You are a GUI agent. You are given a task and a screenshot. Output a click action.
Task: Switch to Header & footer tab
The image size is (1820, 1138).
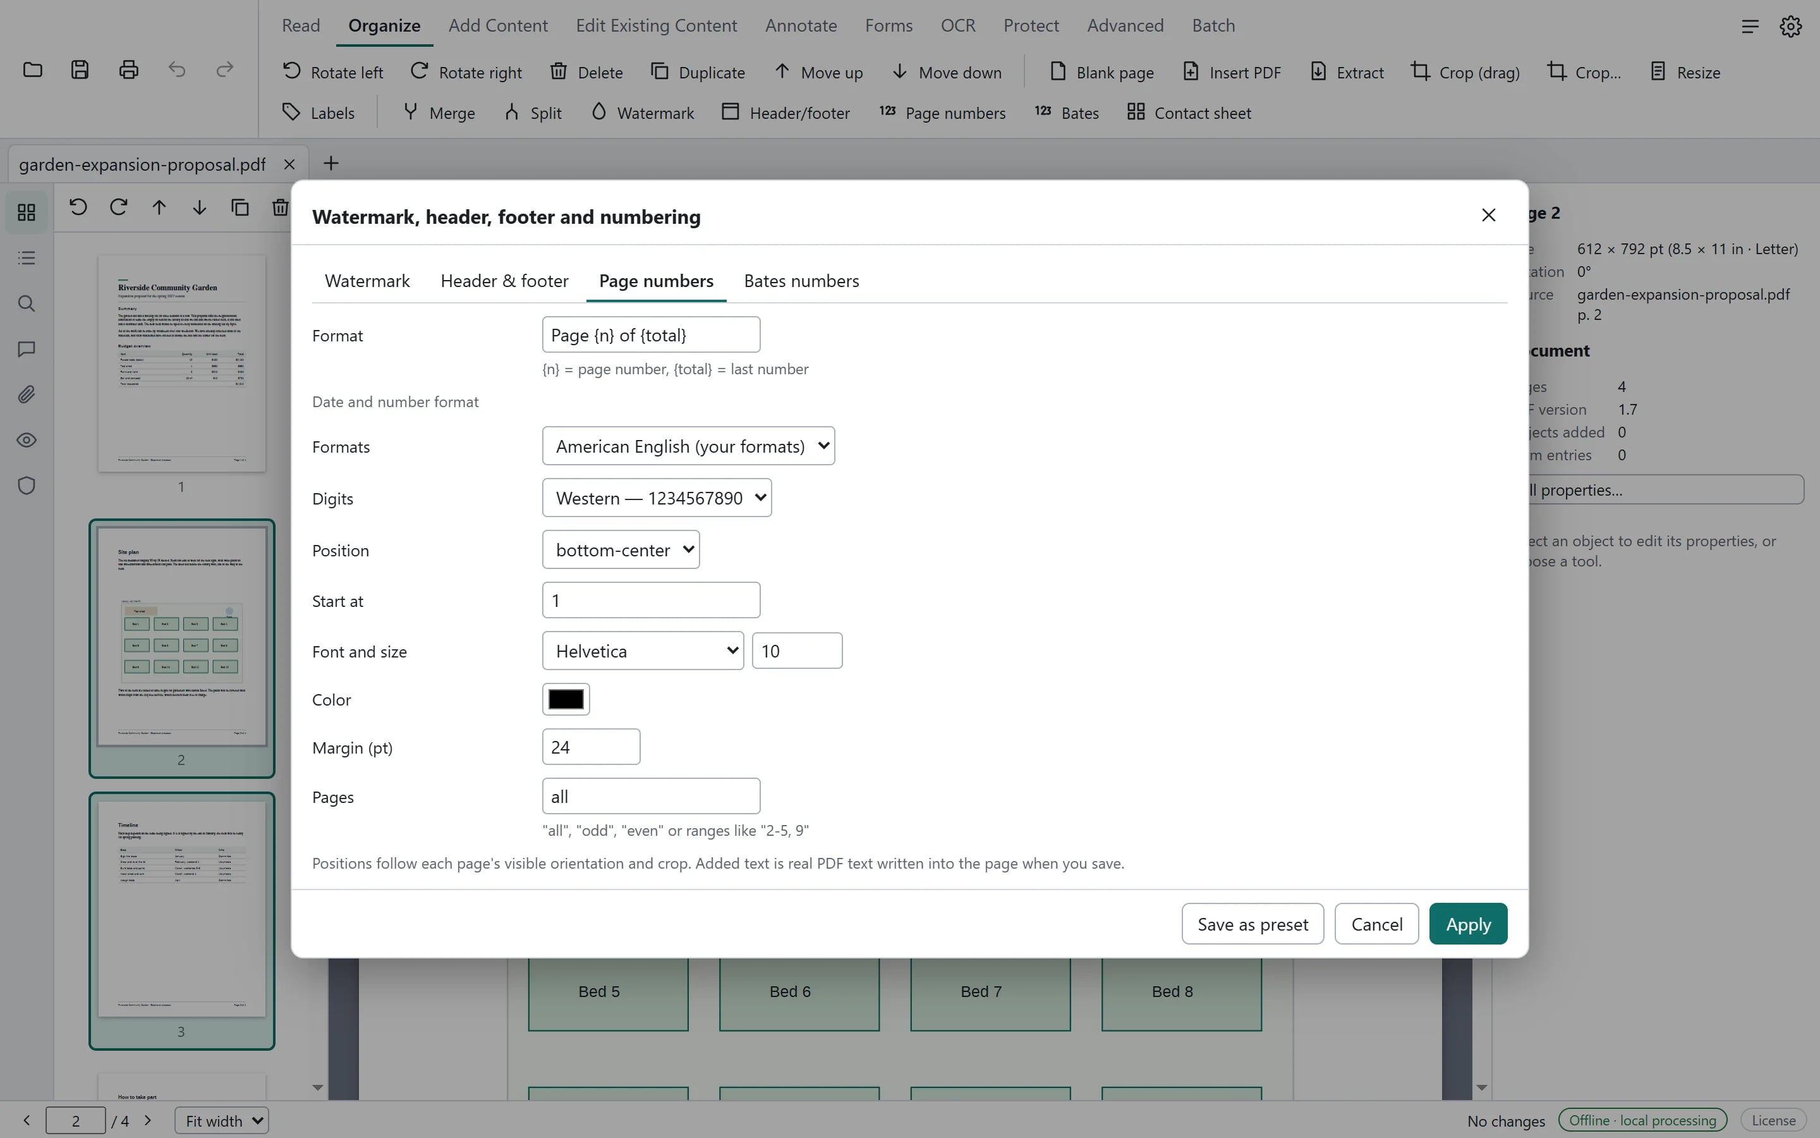pos(504,281)
